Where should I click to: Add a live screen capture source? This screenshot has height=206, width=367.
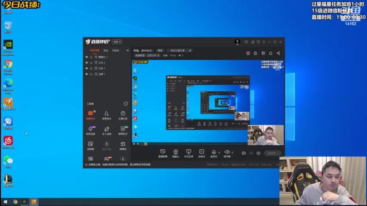[163, 153]
